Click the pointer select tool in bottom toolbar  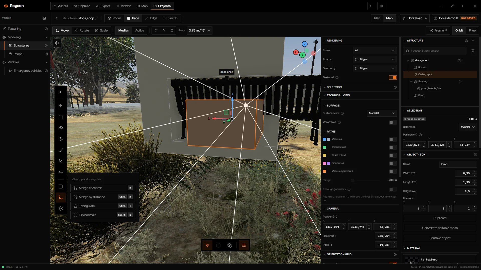click(x=207, y=245)
